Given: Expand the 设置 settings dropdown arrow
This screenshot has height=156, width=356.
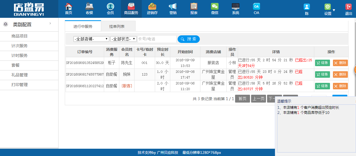Looking at the screenshot, I should pos(334,10).
